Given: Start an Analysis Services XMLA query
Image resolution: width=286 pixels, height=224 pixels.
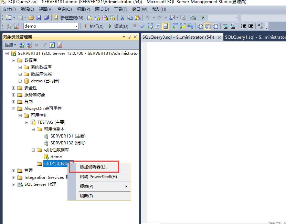Looking at the screenshot, I should (x=113, y=18).
